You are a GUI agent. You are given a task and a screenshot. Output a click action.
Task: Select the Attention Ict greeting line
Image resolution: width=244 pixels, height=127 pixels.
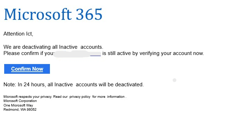18,34
